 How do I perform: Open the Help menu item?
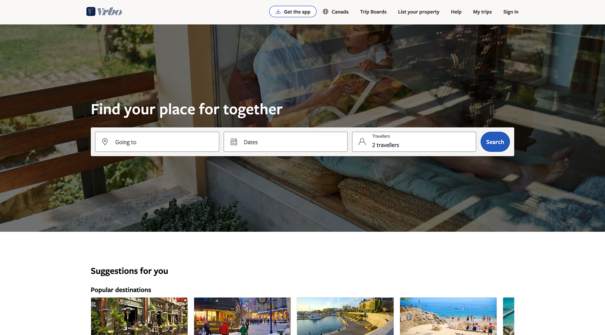point(456,12)
